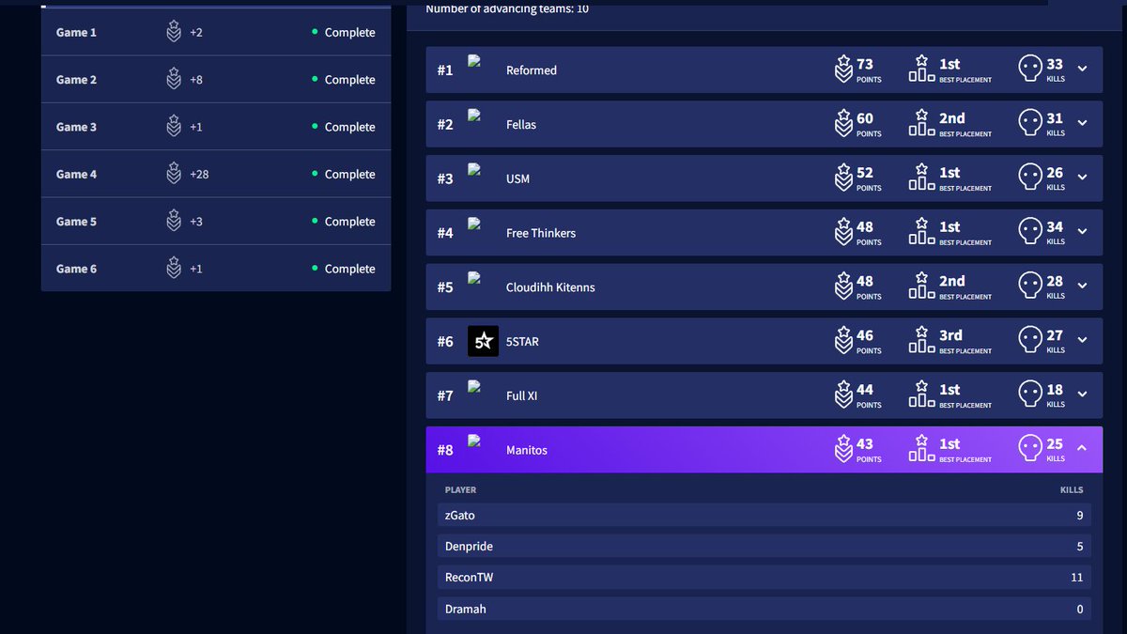Click Fellas' best placement podium icon
The height and width of the screenshot is (634, 1127).
(x=921, y=123)
